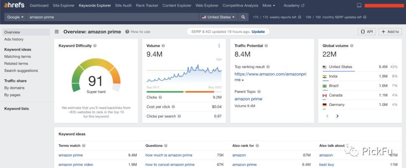
Task: Click the United States flag in country list
Action: (x=324, y=67)
